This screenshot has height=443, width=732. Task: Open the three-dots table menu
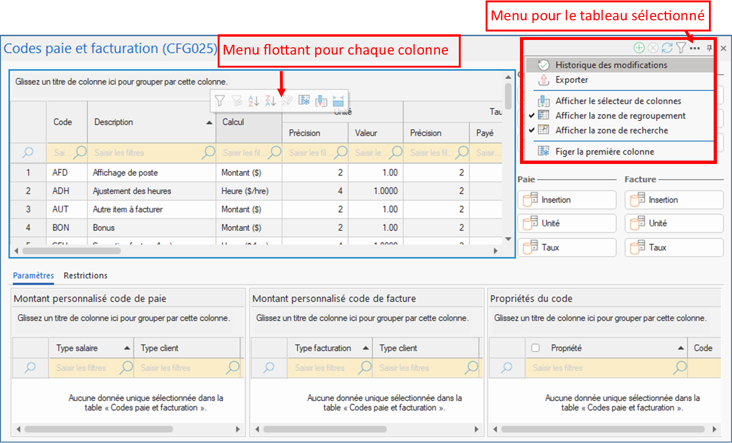(x=695, y=48)
